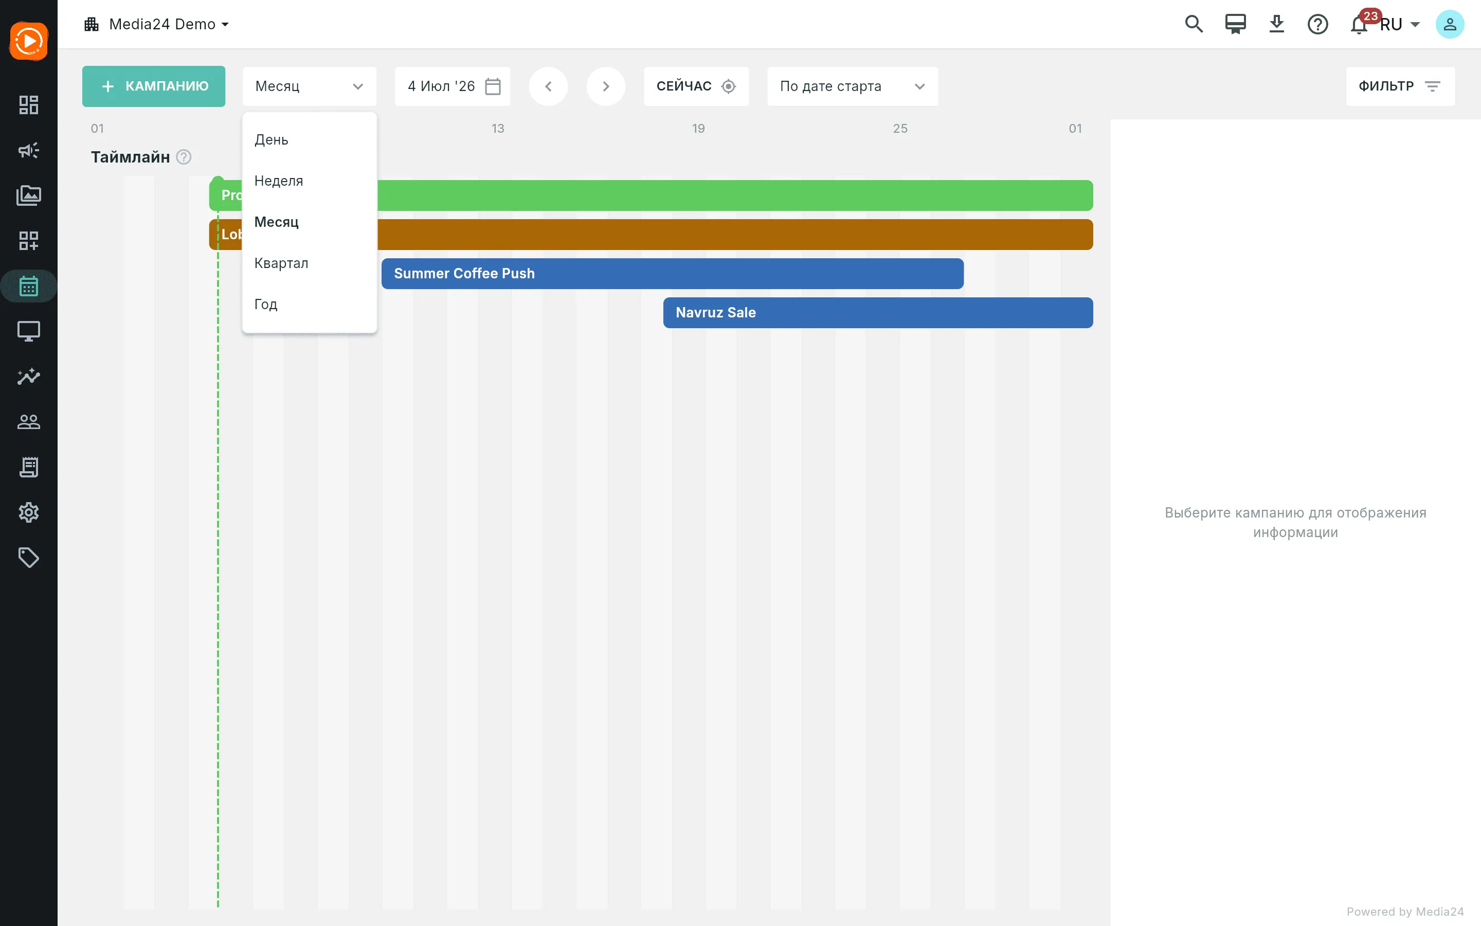Screen dimensions: 1481x926
Task: Select Месяц from the period menu
Action: coord(309,222)
